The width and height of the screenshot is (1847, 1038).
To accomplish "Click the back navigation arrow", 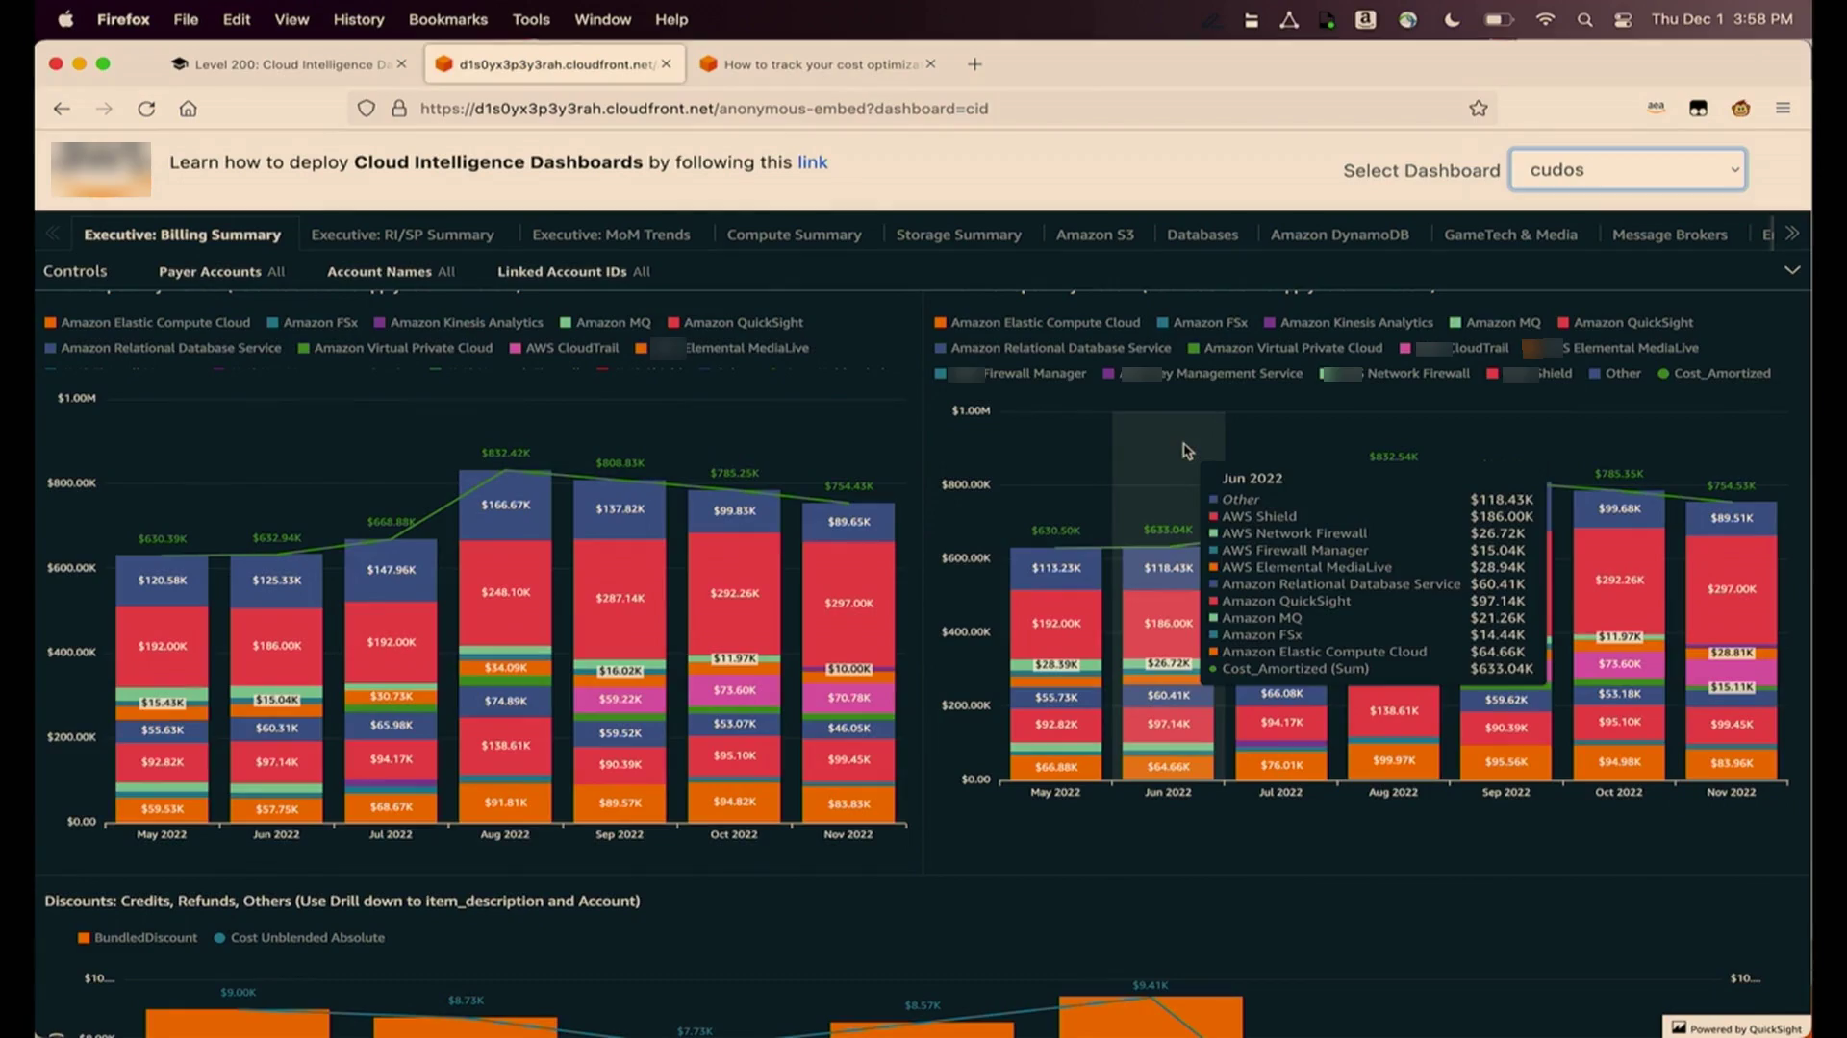I will [62, 109].
